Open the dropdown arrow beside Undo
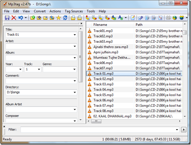The width and height of the screenshot is (191, 145). click(x=26, y=18)
